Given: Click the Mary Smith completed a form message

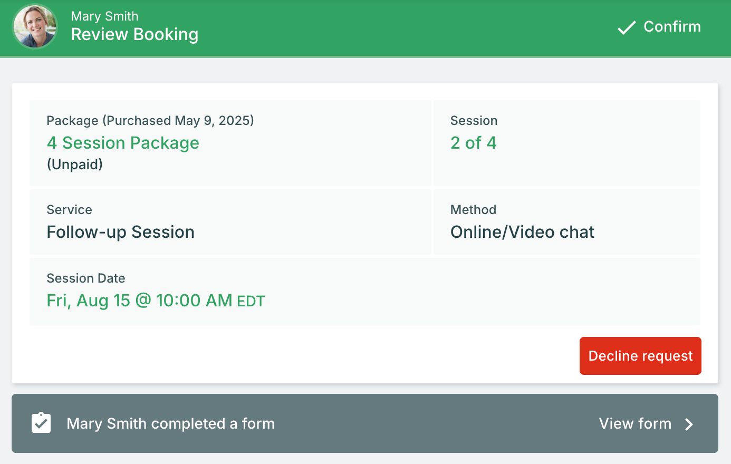Looking at the screenshot, I should pyautogui.click(x=170, y=423).
